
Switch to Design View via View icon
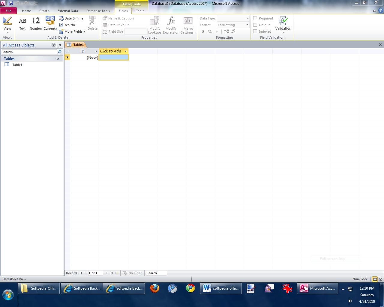pyautogui.click(x=7, y=22)
